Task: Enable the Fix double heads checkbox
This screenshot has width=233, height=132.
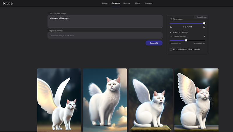Action: point(171,49)
